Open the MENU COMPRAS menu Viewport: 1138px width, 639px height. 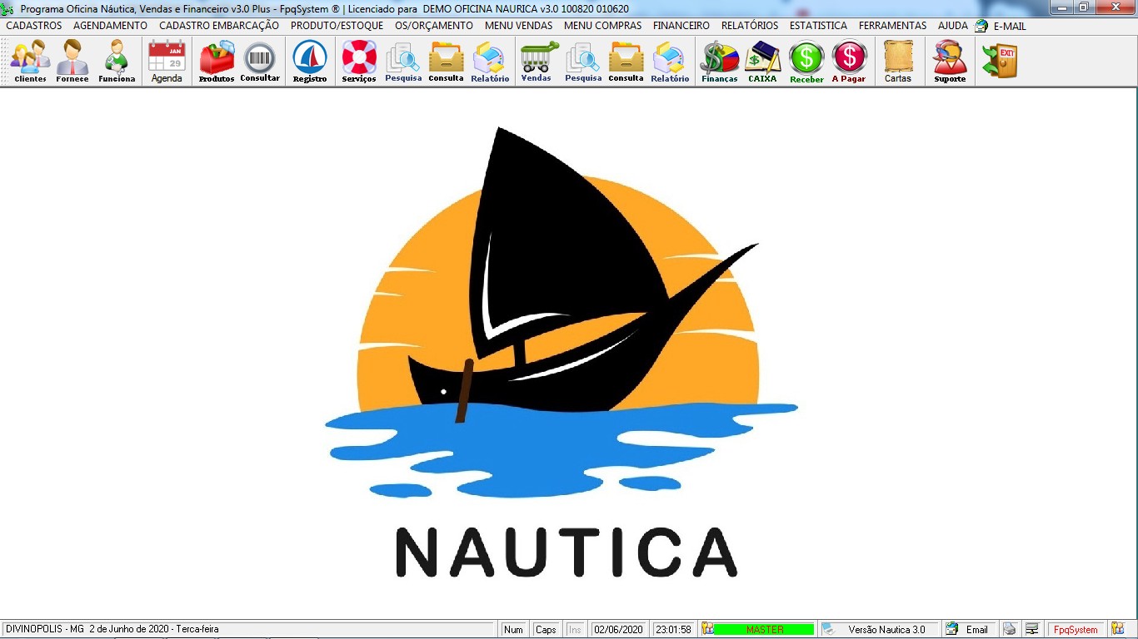pyautogui.click(x=603, y=26)
